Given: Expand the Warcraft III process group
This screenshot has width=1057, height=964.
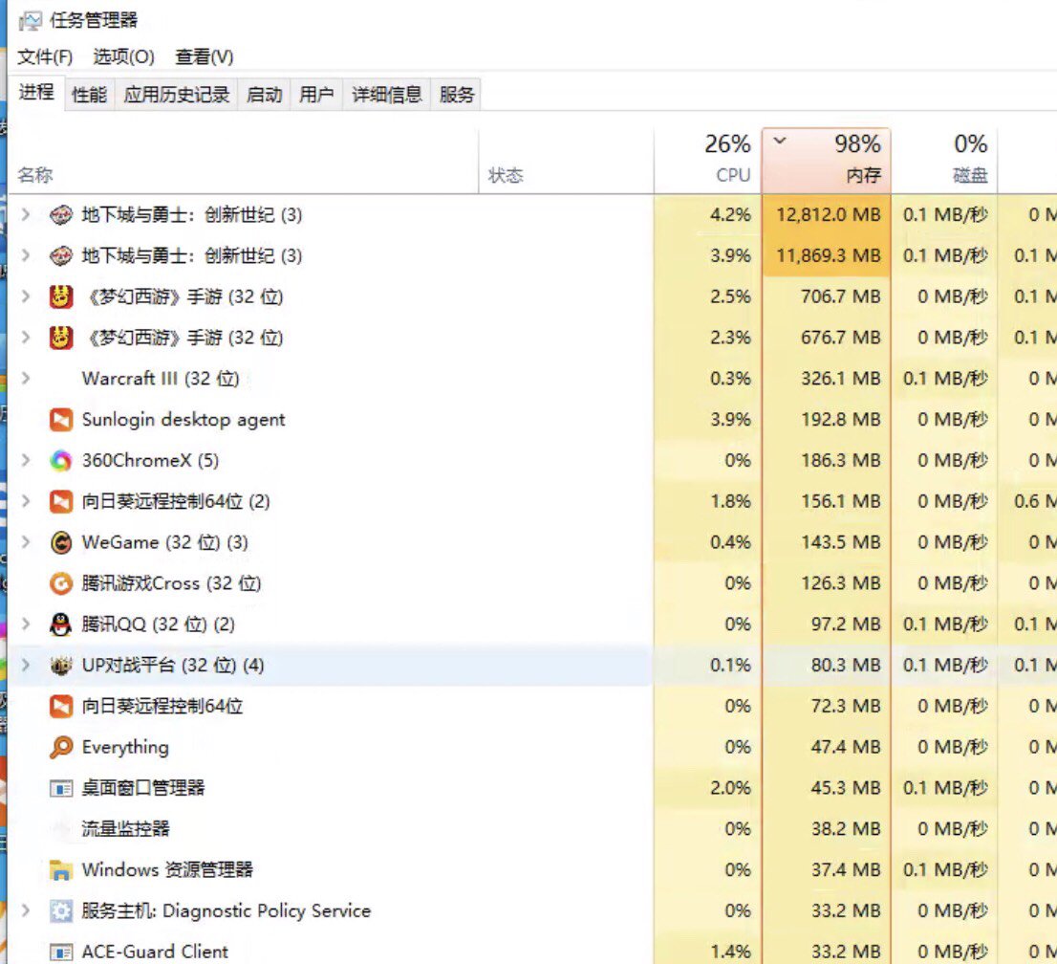Looking at the screenshot, I should [26, 379].
